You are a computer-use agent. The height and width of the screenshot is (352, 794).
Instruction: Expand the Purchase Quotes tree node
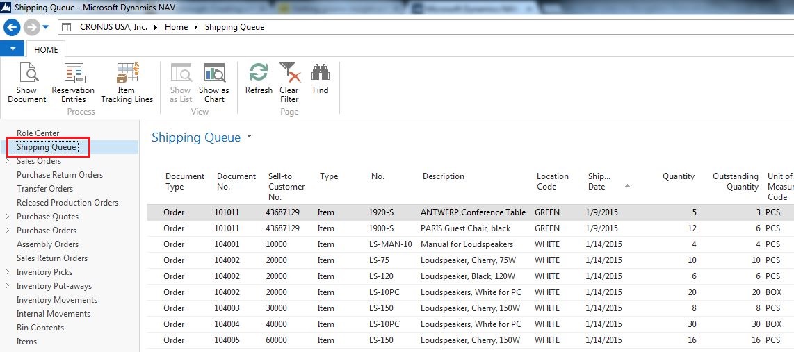7,217
